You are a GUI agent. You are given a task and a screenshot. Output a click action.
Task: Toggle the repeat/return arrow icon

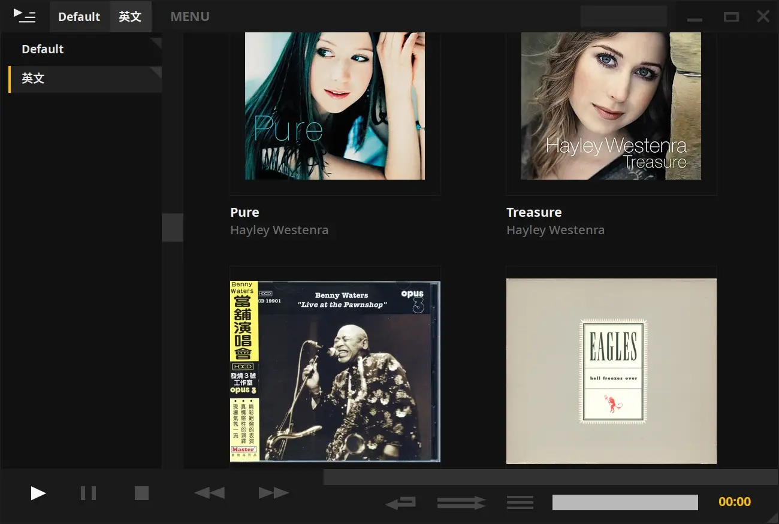pos(401,502)
